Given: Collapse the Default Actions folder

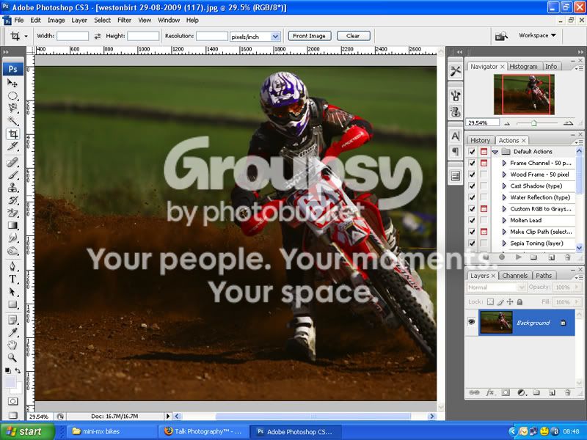Looking at the screenshot, I should (495, 152).
